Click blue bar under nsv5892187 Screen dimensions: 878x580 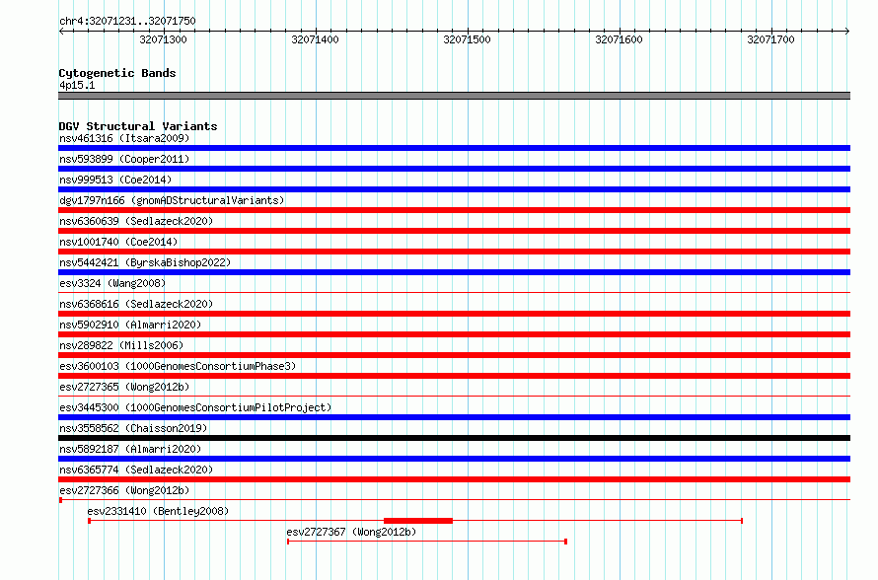(x=454, y=459)
